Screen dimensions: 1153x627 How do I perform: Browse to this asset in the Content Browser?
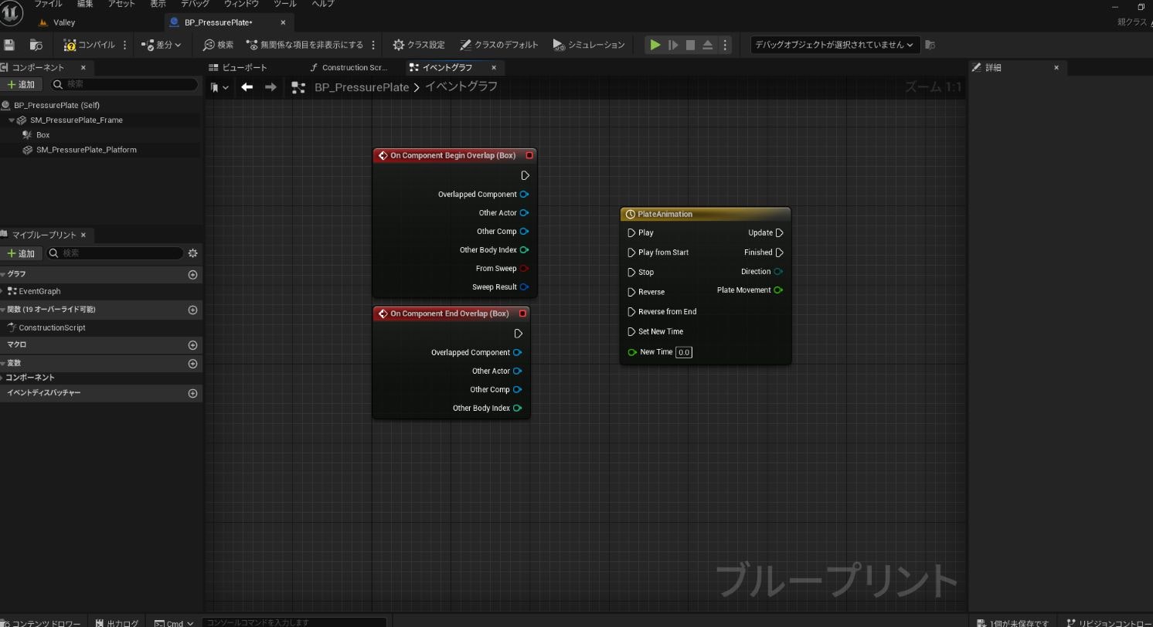[36, 44]
